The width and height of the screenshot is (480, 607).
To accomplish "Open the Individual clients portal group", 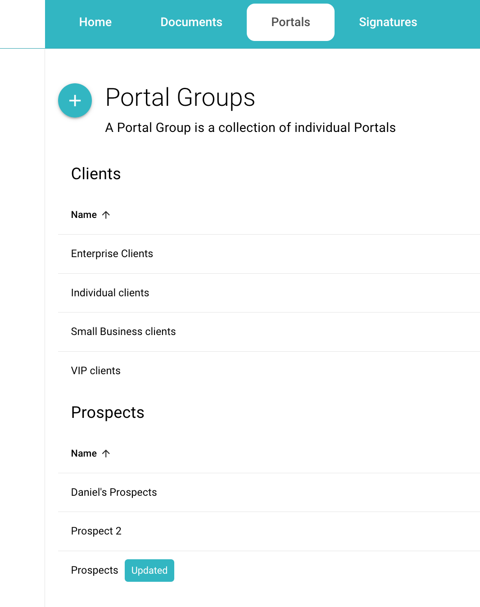I will [110, 293].
